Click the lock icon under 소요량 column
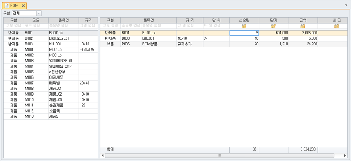The height and width of the screenshot is (161, 351). pos(244,26)
